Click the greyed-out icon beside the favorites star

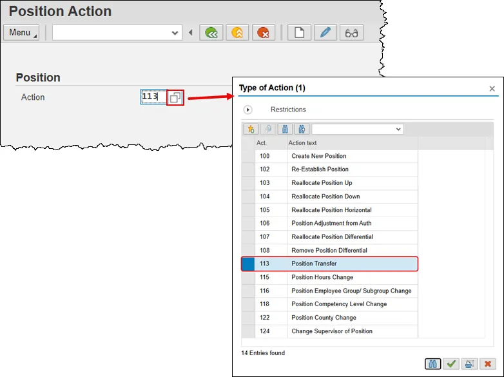[x=268, y=129]
